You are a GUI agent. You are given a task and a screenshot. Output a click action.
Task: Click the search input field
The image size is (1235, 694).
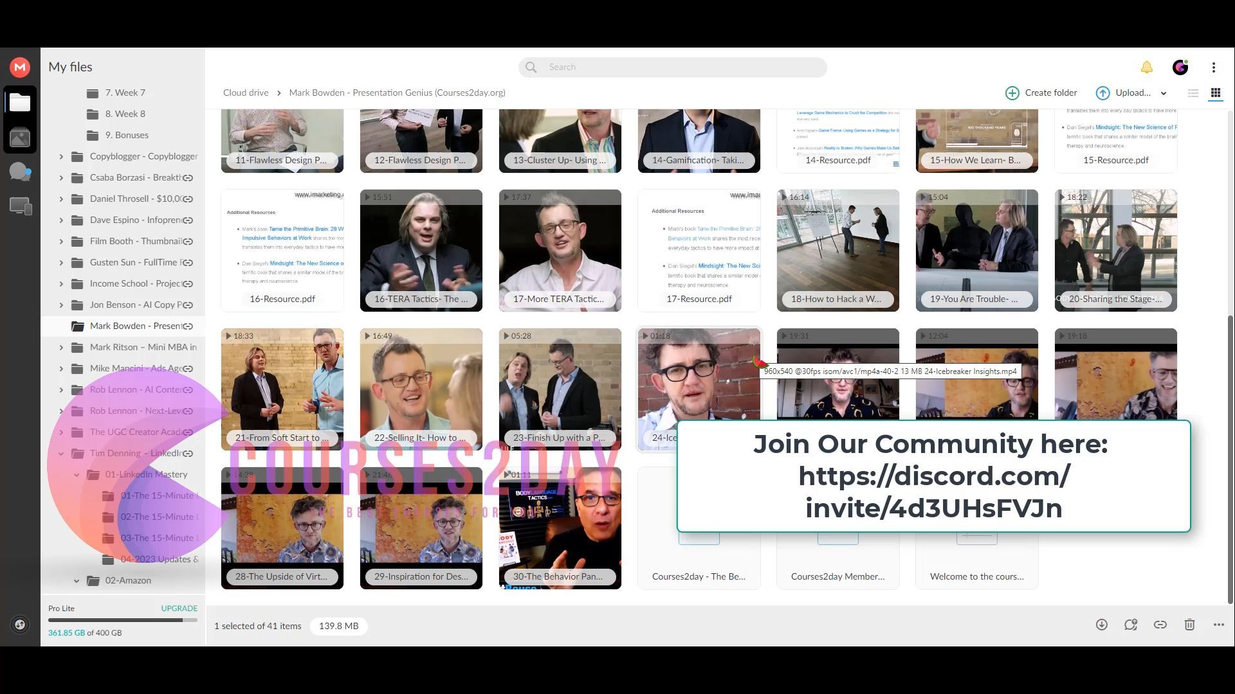click(x=682, y=67)
